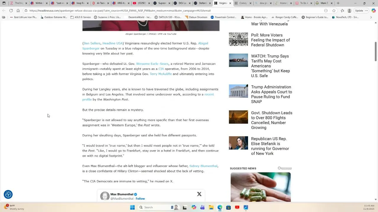Open the ASUS E-Service bookmark
The width and height of the screenshot is (378, 212).
tap(80, 17)
